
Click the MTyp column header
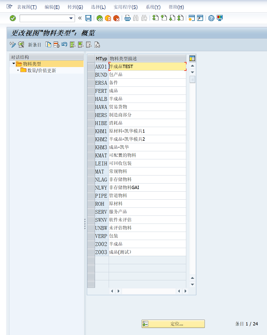[x=102, y=58]
